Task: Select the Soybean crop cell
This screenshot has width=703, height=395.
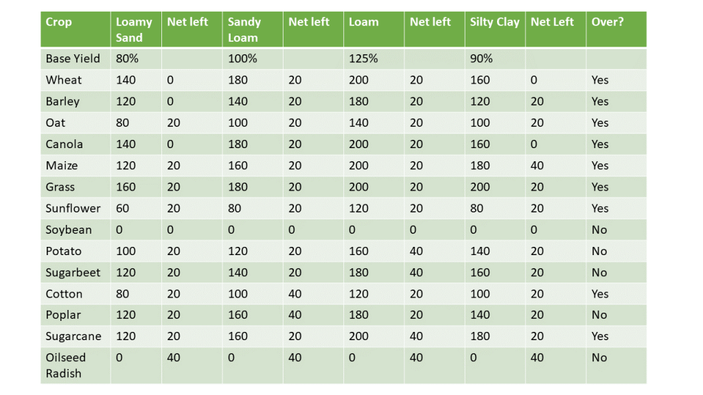Action: (x=69, y=230)
